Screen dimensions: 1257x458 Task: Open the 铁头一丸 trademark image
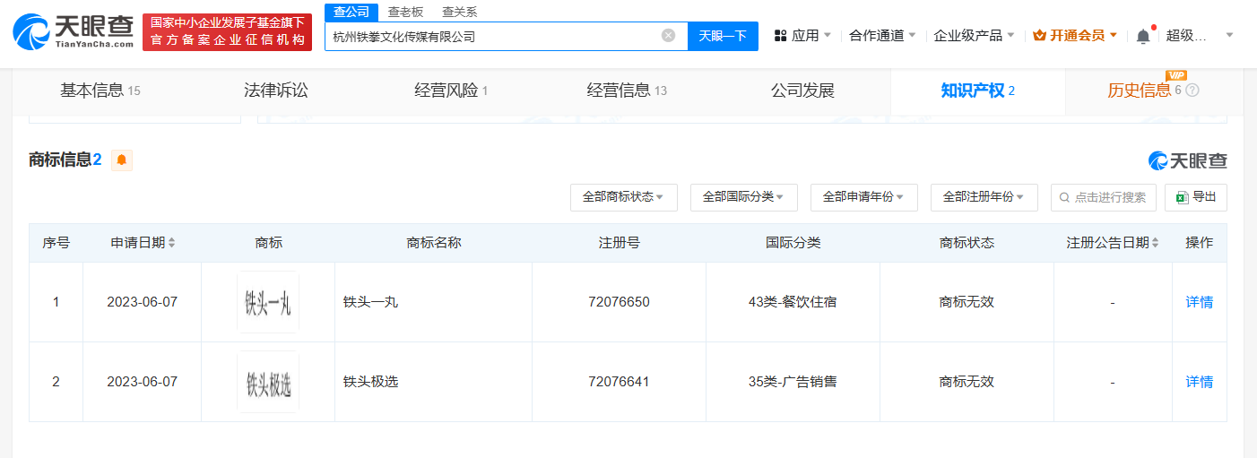click(x=268, y=302)
